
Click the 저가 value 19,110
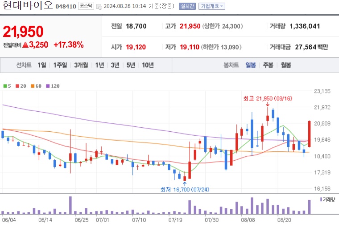tap(190, 47)
